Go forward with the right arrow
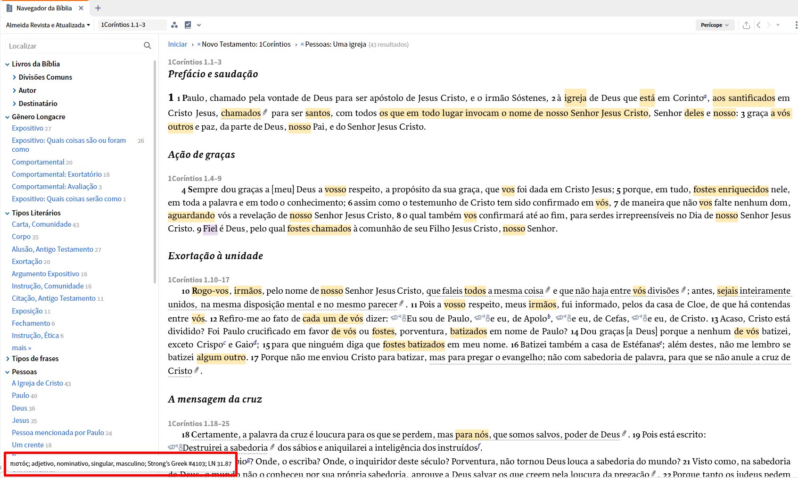 tap(769, 25)
